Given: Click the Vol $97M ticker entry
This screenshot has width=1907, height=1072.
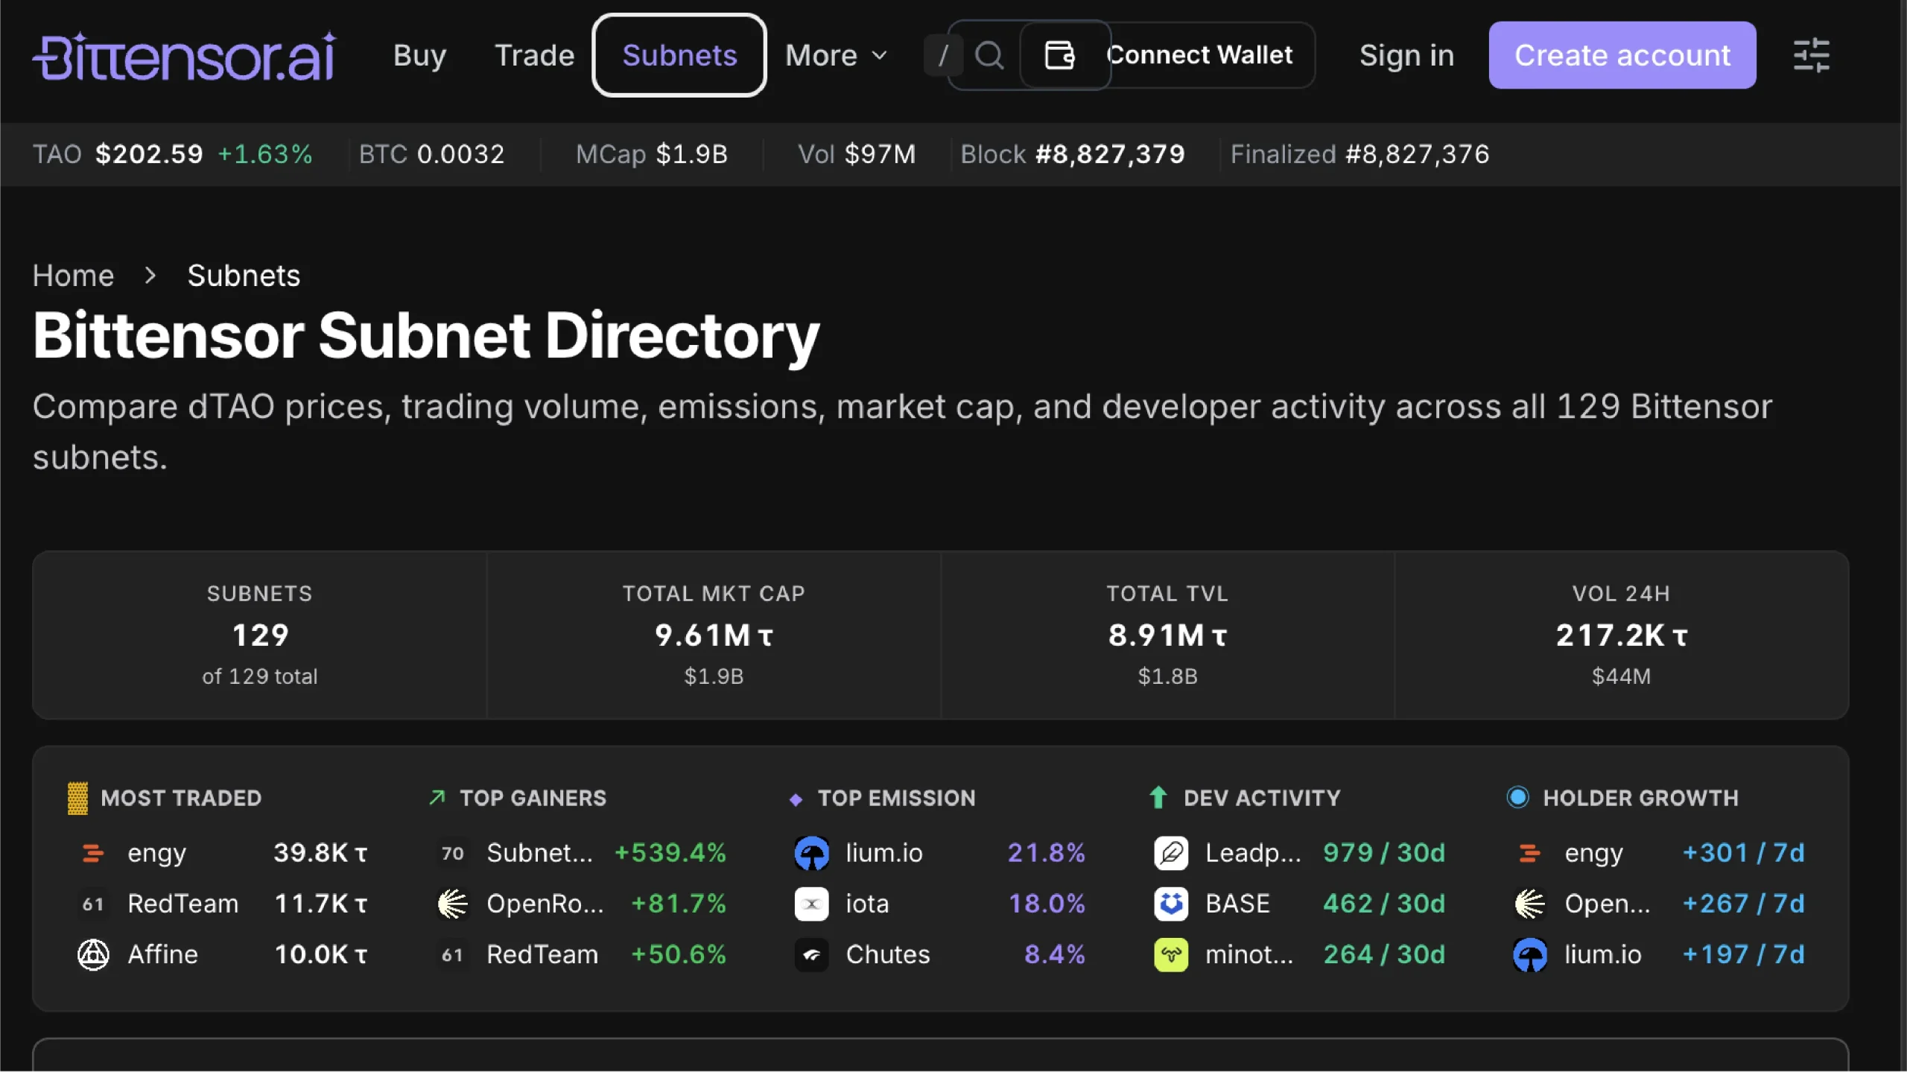Looking at the screenshot, I should click(x=857, y=154).
